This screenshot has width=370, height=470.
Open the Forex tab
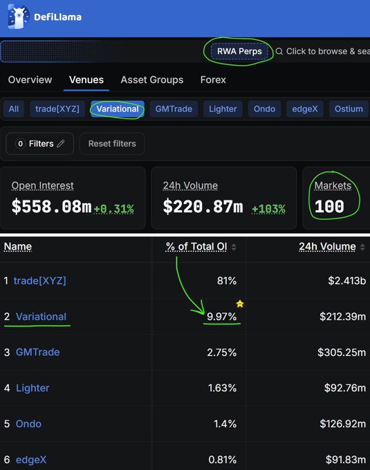[x=213, y=79]
